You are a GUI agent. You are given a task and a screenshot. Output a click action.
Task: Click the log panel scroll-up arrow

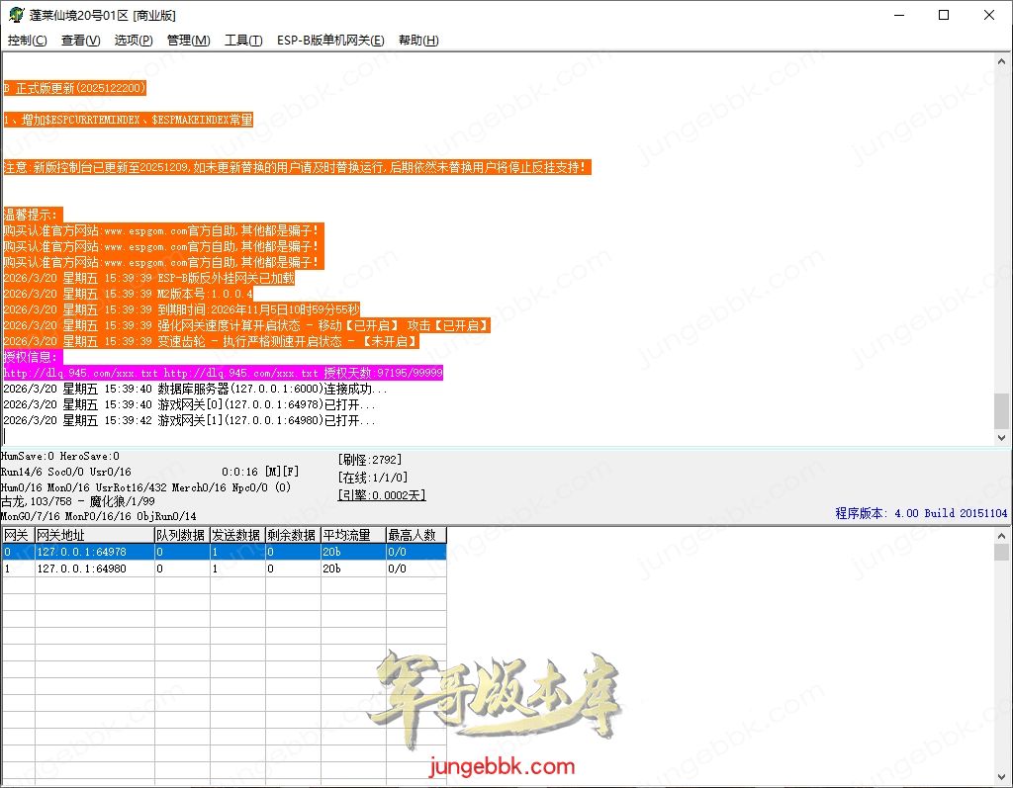tap(1002, 61)
